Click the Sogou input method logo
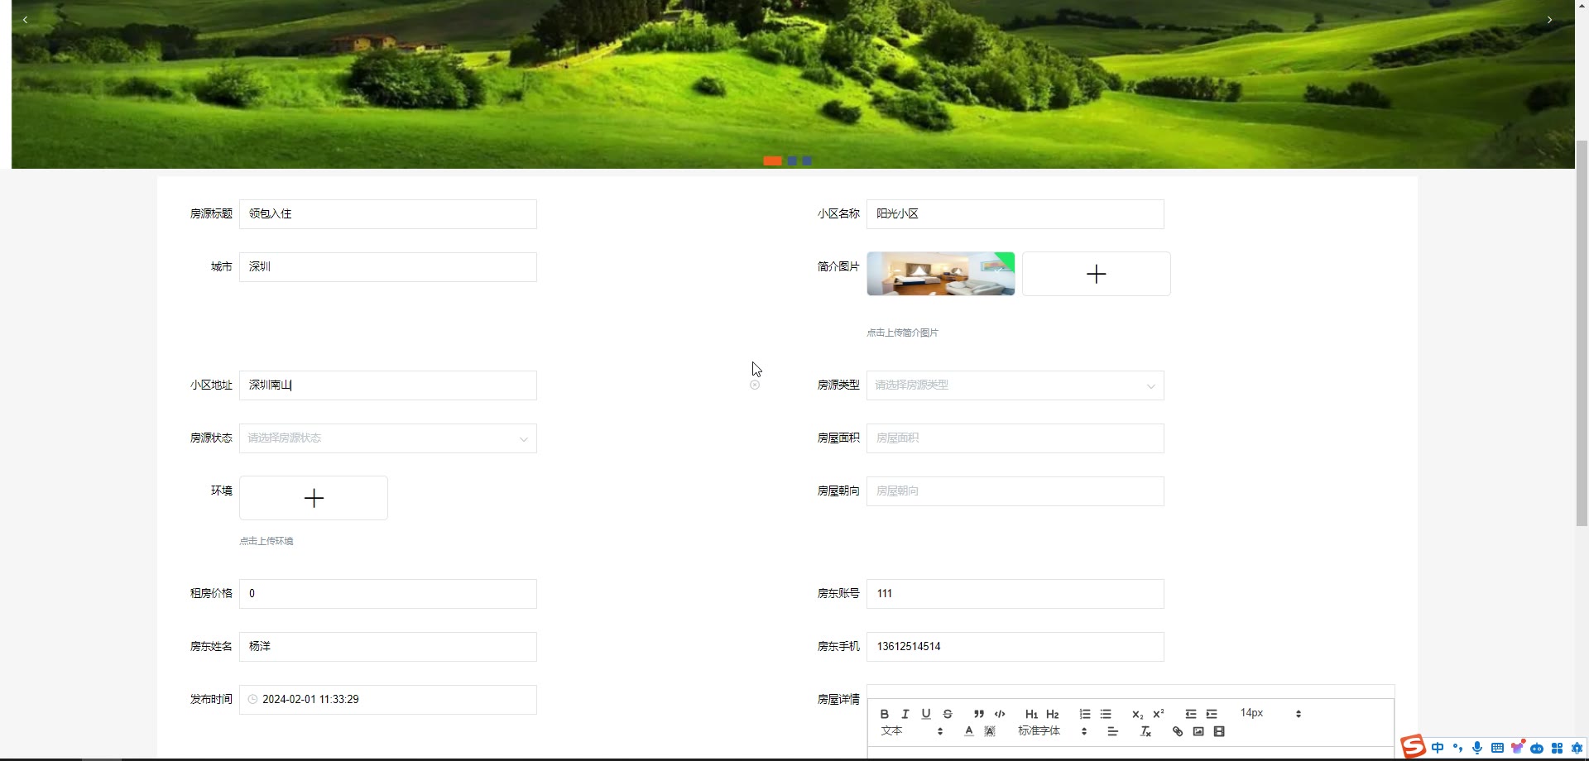This screenshot has height=761, width=1589. point(1414,746)
